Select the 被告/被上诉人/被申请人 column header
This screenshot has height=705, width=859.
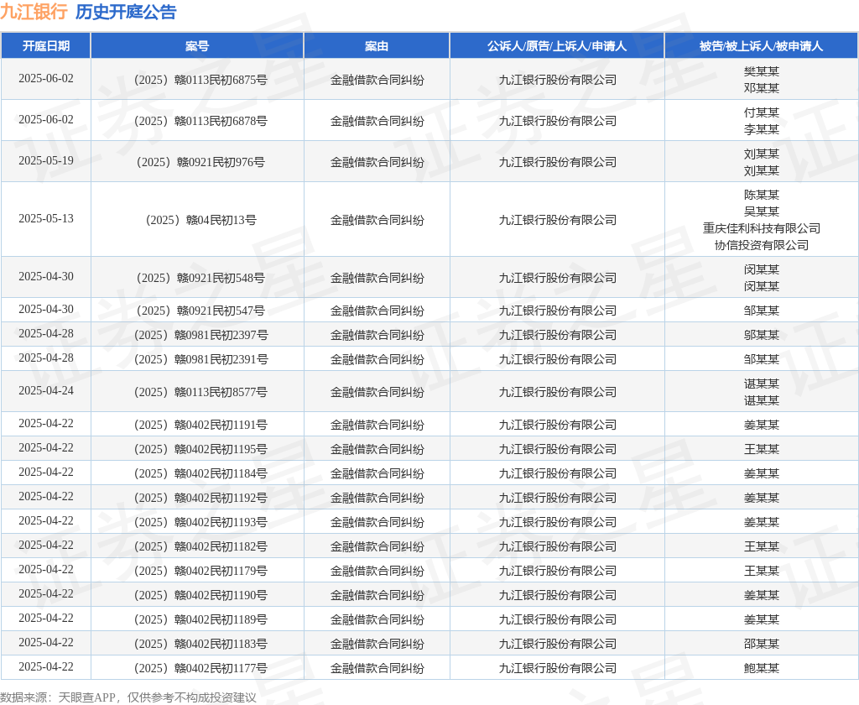point(762,46)
